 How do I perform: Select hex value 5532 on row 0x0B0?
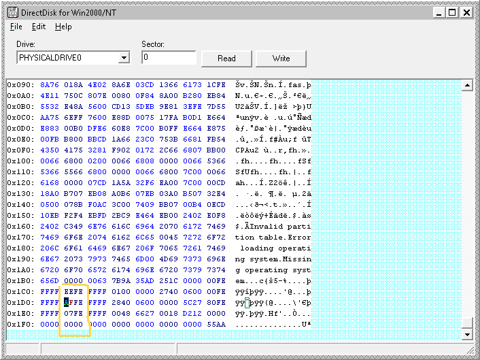coord(50,107)
